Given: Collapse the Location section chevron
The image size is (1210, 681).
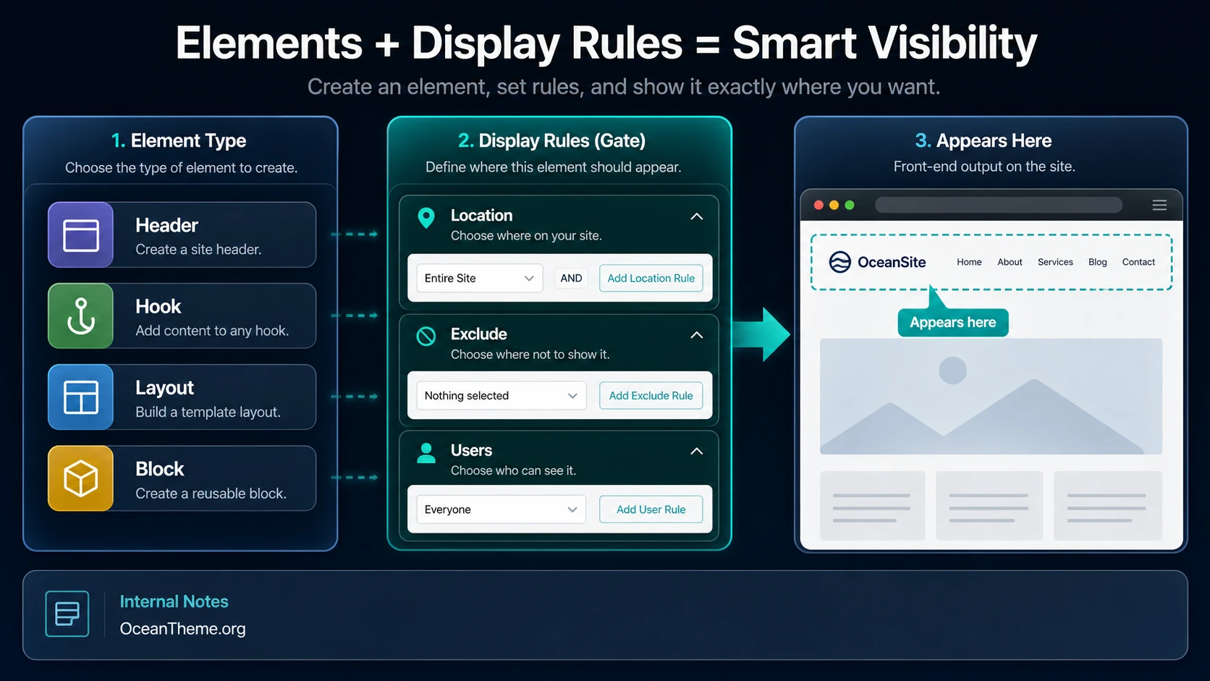Looking at the screenshot, I should [697, 216].
